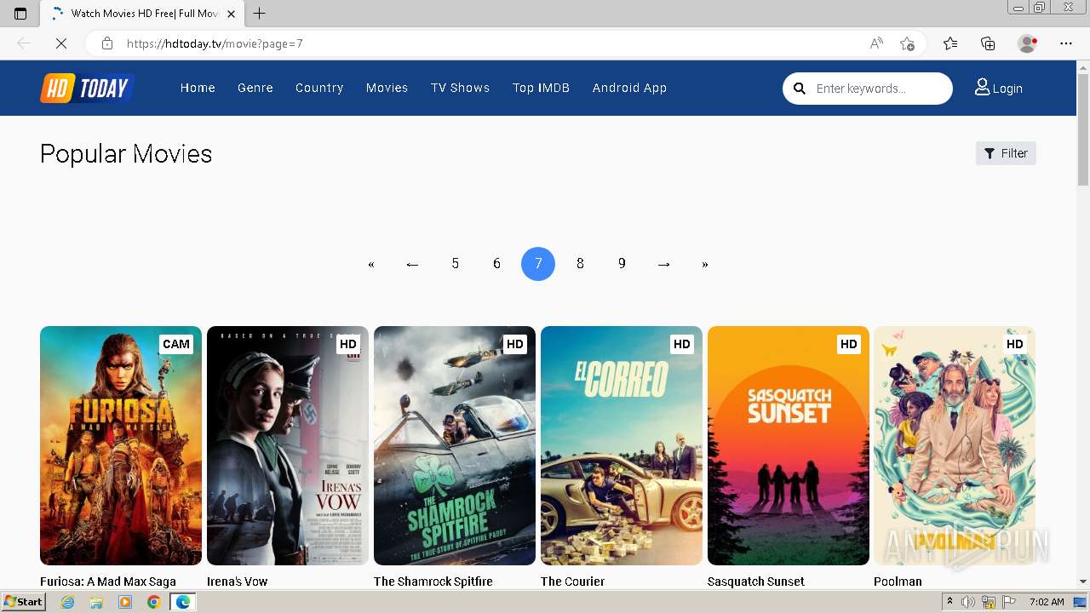Viewport: 1090px width, 613px height.
Task: Launch Internet Explorer from taskbar
Action: (68, 602)
